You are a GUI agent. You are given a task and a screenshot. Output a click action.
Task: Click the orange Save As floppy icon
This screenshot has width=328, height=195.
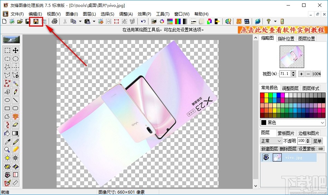tap(36, 21)
